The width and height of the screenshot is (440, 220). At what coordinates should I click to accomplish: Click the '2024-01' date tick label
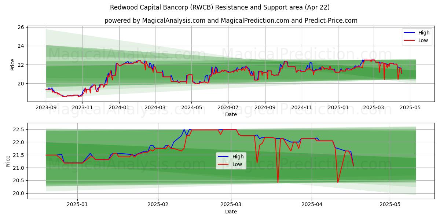point(119,108)
